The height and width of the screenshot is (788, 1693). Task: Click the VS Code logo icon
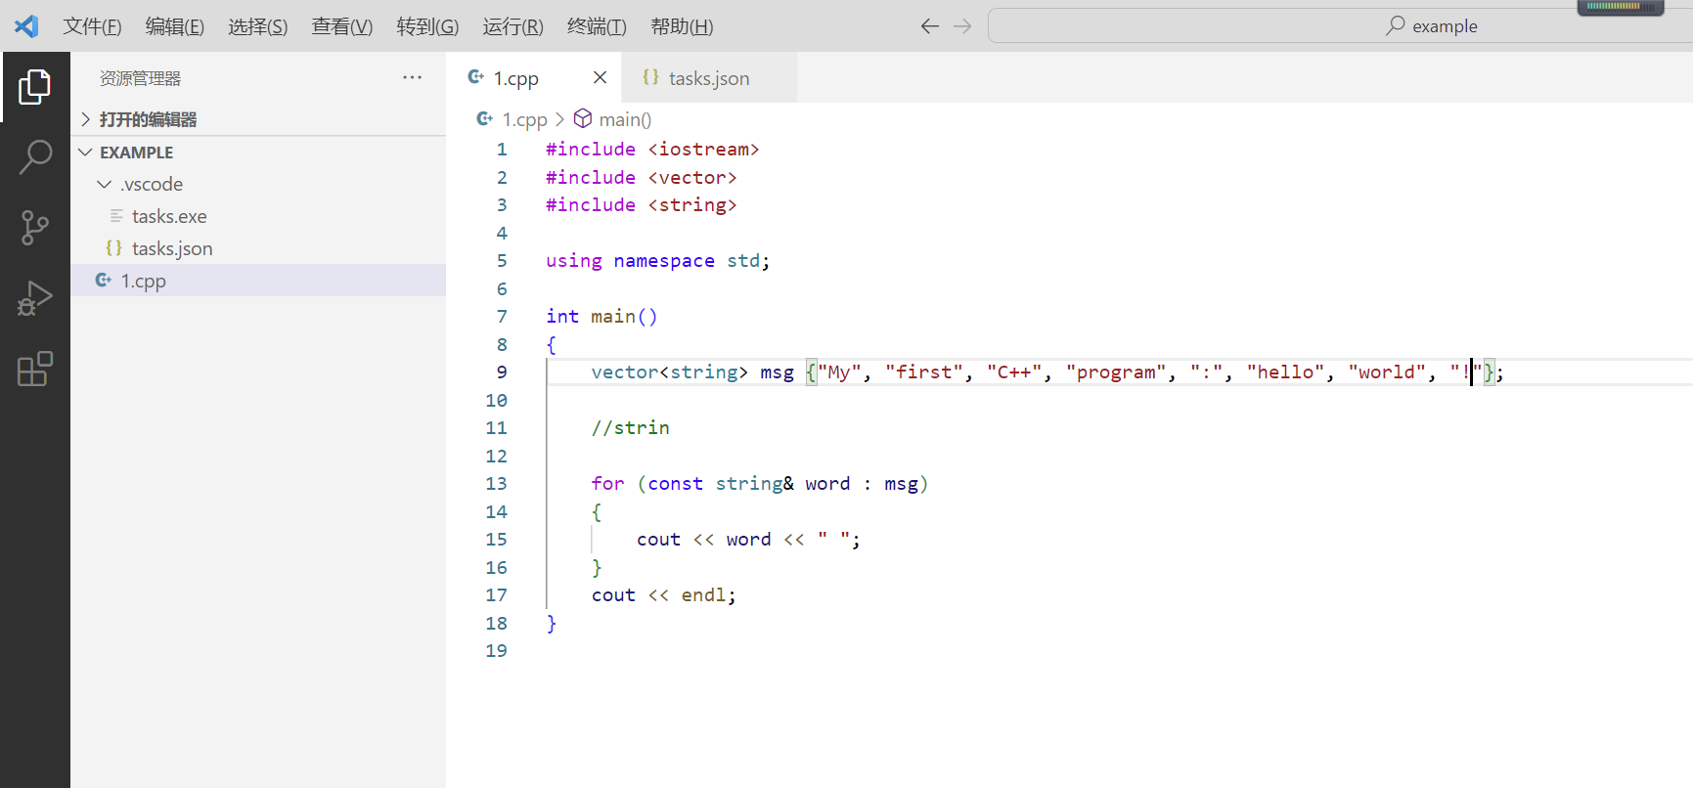(26, 26)
